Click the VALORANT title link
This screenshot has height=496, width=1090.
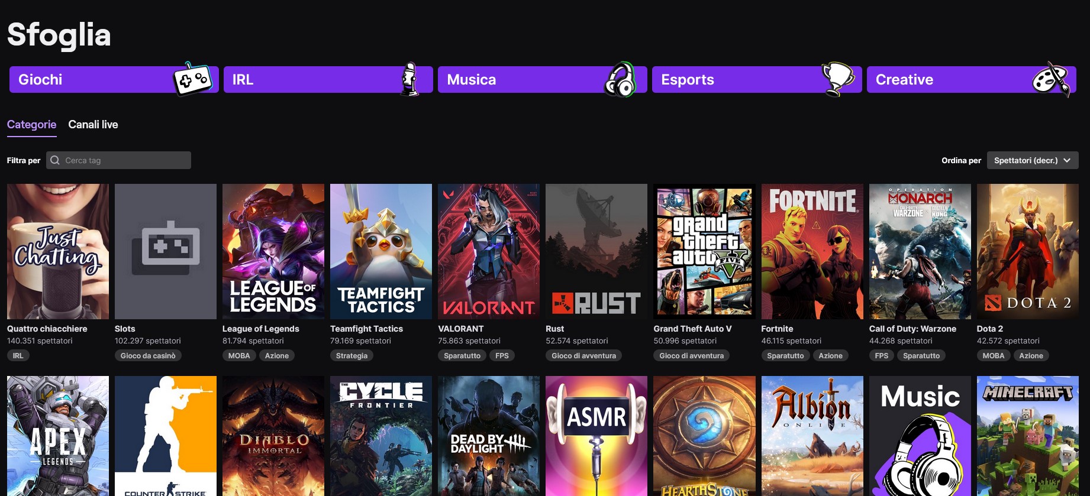[x=461, y=329]
